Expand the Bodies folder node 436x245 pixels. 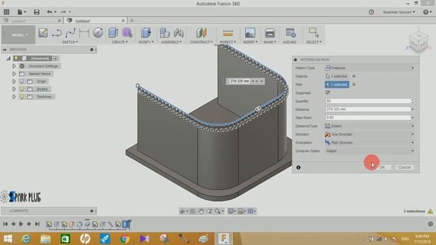click(x=14, y=89)
